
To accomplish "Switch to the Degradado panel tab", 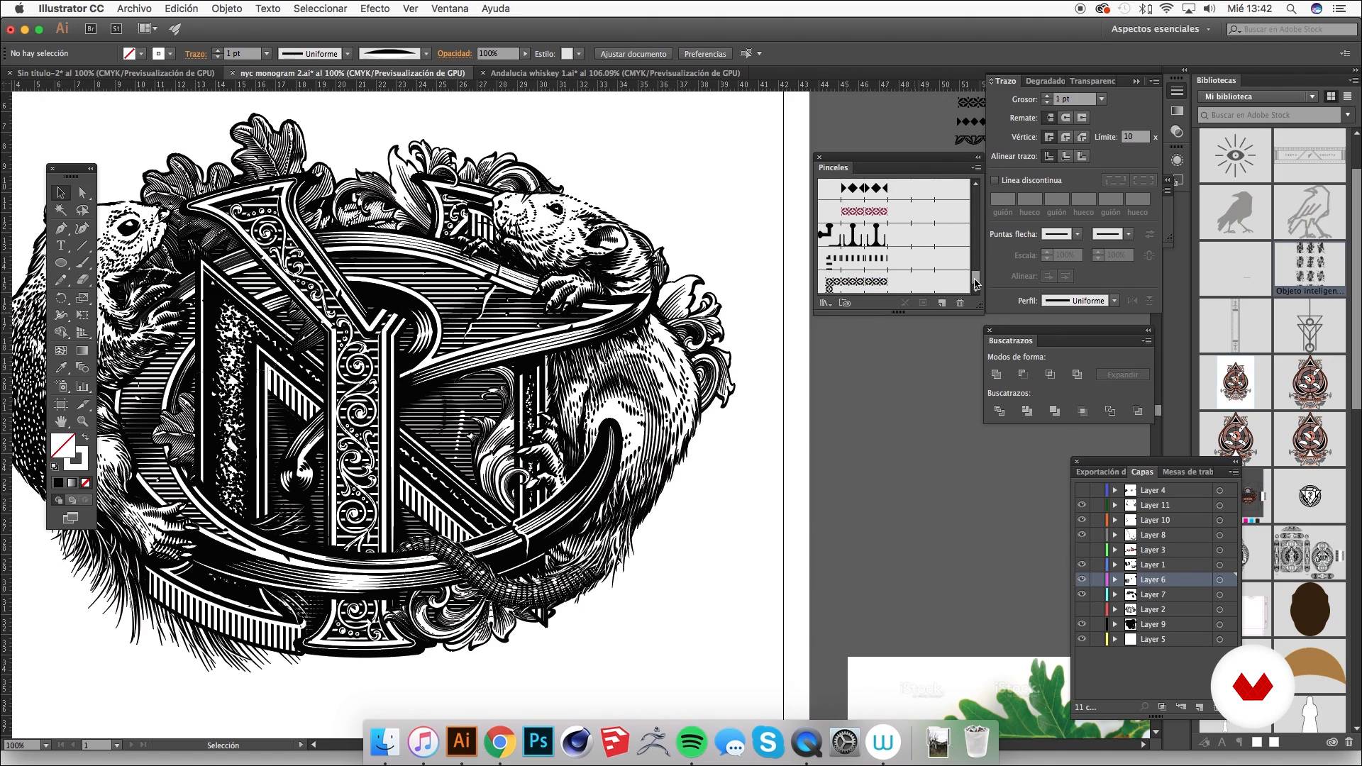I will [1045, 81].
